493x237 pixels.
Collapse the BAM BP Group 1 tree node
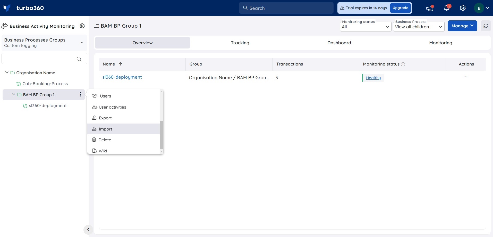click(x=13, y=95)
